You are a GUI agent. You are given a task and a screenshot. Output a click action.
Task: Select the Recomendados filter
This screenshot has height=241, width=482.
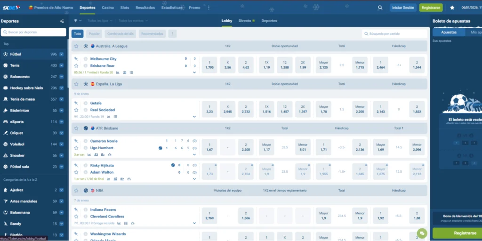pyautogui.click(x=152, y=34)
